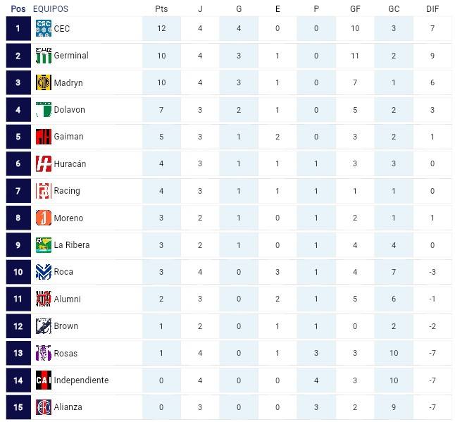Sort by the Pts column header
Image resolution: width=455 pixels, height=422 pixels.
click(161, 8)
